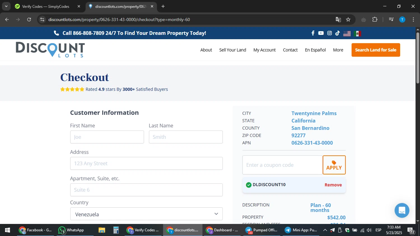Open the 92277 zip code link
This screenshot has width=420, height=236.
298,135
